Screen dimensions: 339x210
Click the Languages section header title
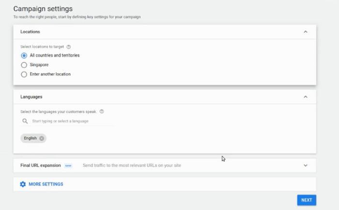coord(31,97)
